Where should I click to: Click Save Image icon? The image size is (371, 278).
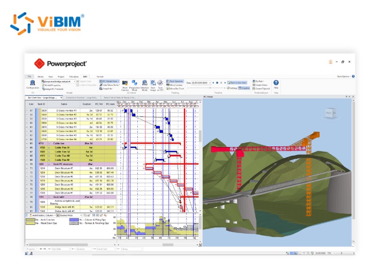click(x=153, y=86)
